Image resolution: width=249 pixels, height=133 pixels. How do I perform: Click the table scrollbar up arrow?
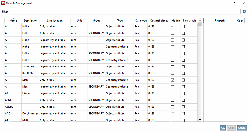tap(200, 20)
